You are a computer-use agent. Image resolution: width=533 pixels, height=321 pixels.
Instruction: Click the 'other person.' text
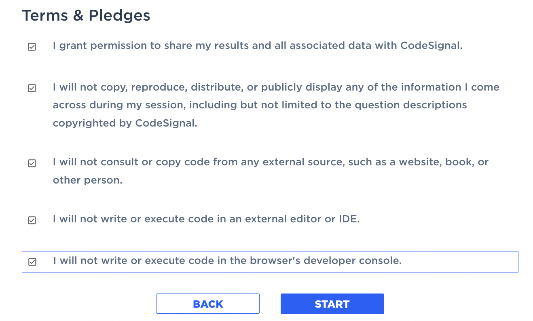coord(87,180)
